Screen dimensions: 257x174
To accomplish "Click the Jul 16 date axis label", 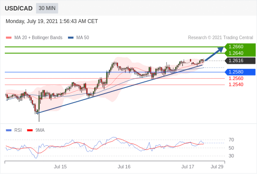I will [124, 167].
